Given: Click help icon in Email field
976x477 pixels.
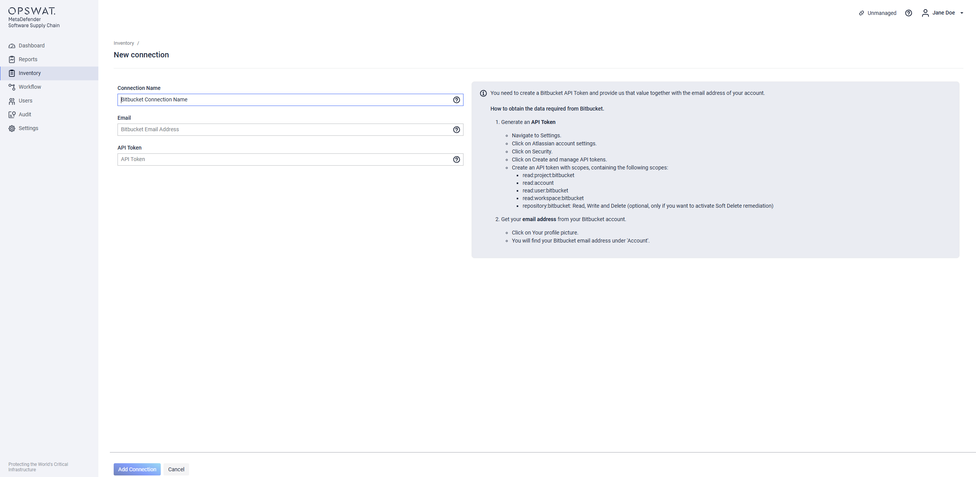Looking at the screenshot, I should [x=456, y=130].
